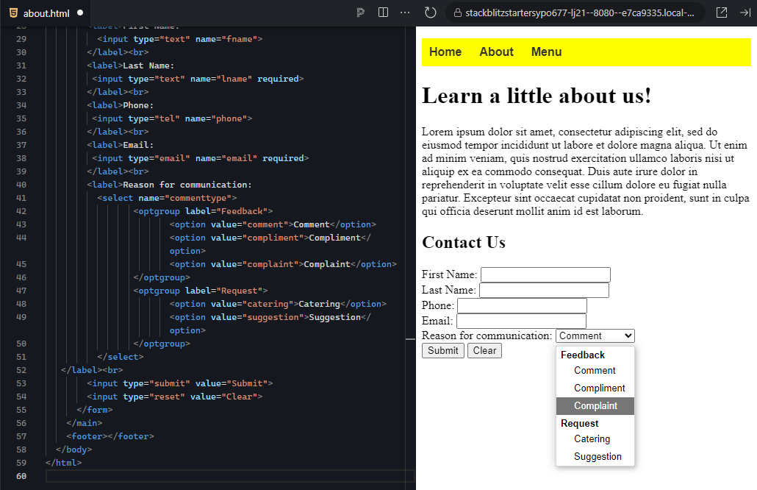Click the HTML5 icon on the about.html tab
Viewport: 757px width, 490px height.
tap(13, 13)
